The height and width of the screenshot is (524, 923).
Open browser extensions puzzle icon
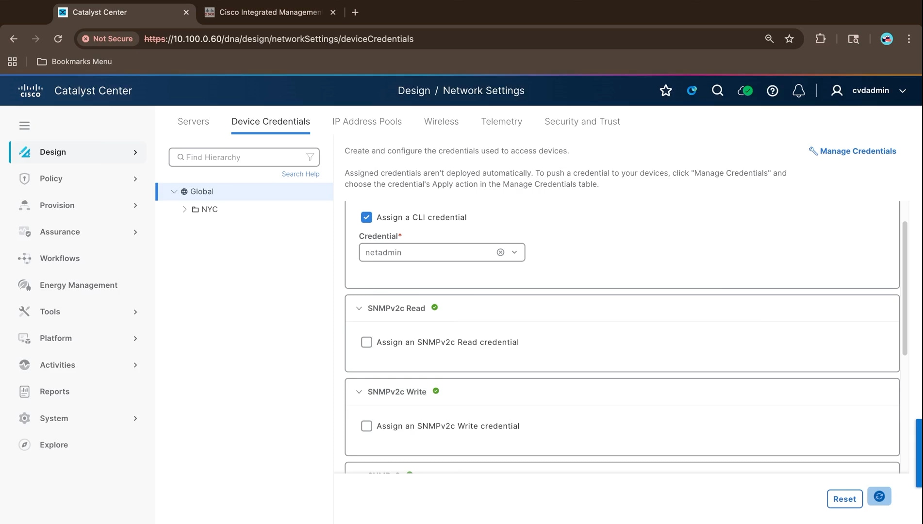[820, 39]
